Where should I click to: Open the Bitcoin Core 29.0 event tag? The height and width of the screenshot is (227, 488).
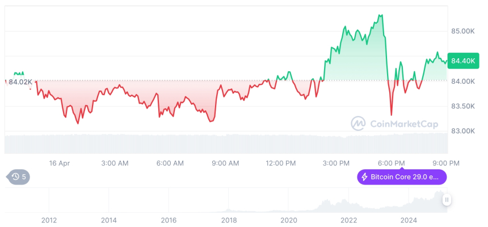point(401,177)
